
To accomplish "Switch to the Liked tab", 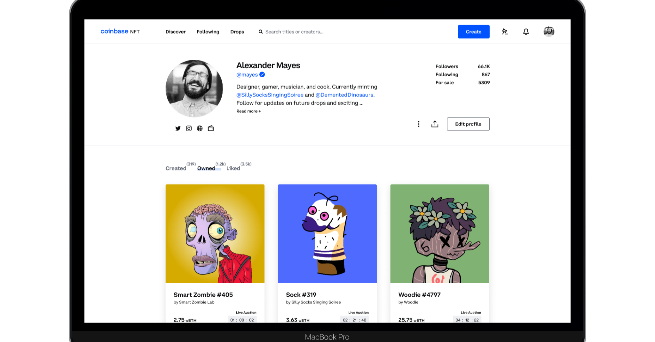I will tap(233, 168).
